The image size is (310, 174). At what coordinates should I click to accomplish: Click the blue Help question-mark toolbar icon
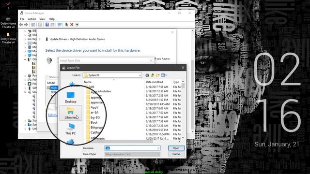tap(47, 25)
